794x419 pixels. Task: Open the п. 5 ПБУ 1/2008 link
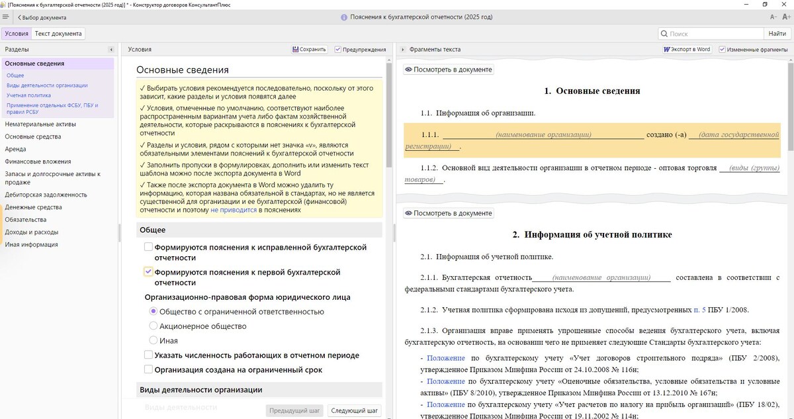coord(699,310)
